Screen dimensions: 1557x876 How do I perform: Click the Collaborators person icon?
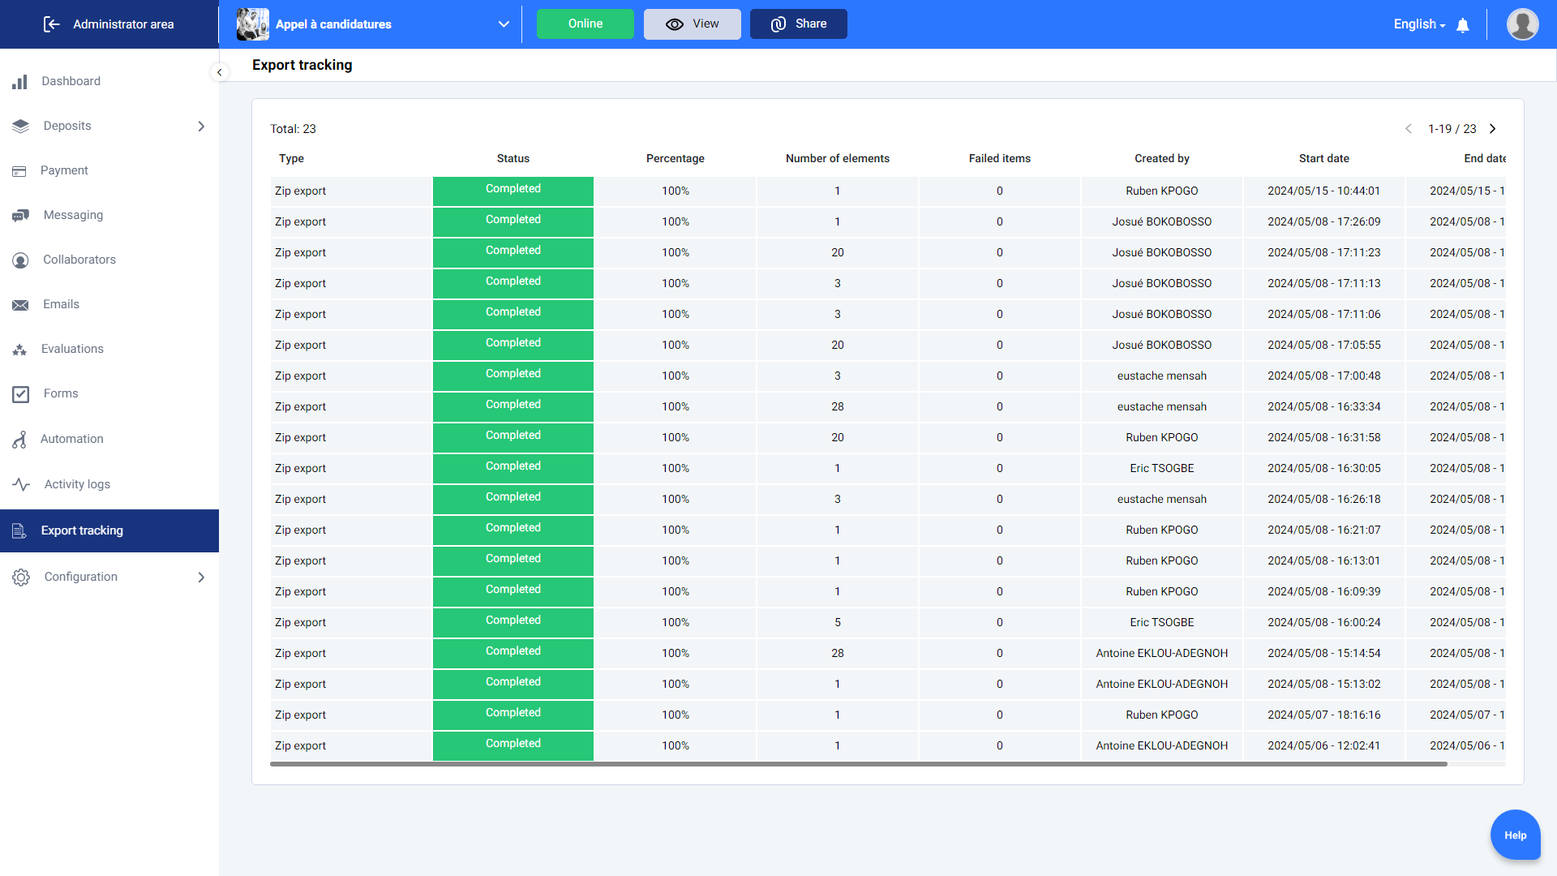click(x=21, y=260)
